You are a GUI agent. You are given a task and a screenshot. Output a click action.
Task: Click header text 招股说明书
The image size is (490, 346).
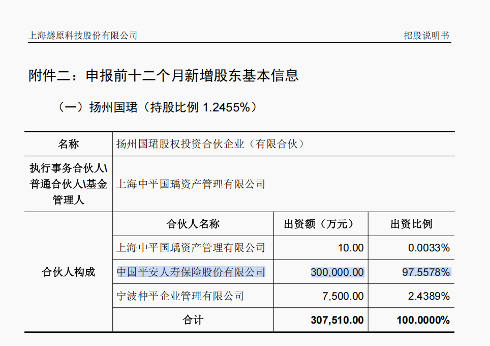[426, 35]
